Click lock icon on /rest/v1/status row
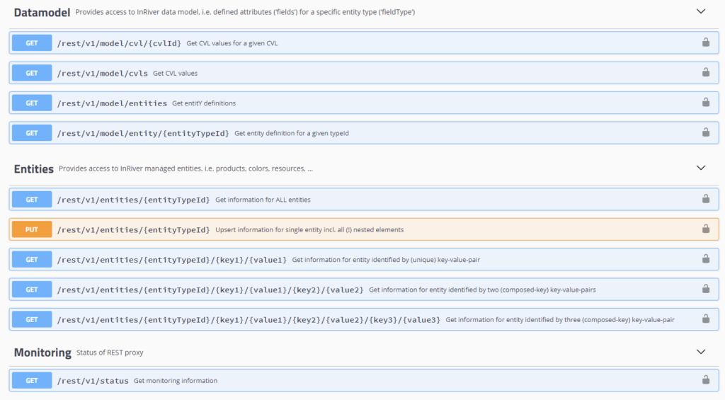Screen dimensions: 725x400 [706, 380]
